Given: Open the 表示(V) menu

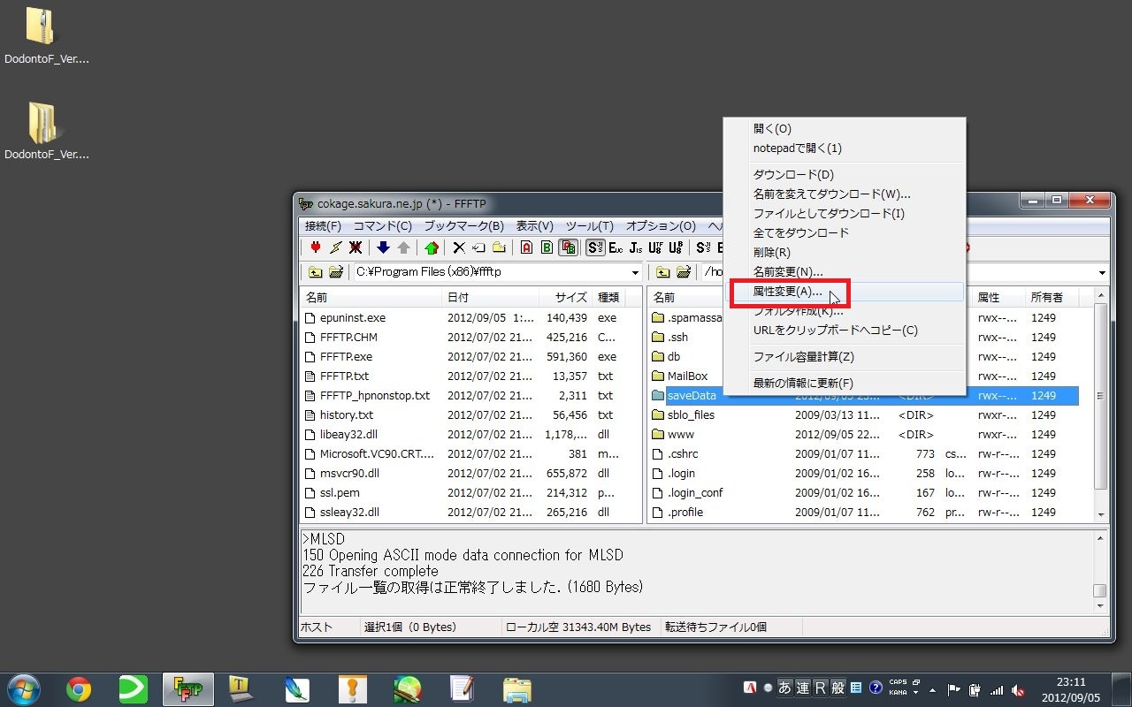Looking at the screenshot, I should (x=535, y=226).
